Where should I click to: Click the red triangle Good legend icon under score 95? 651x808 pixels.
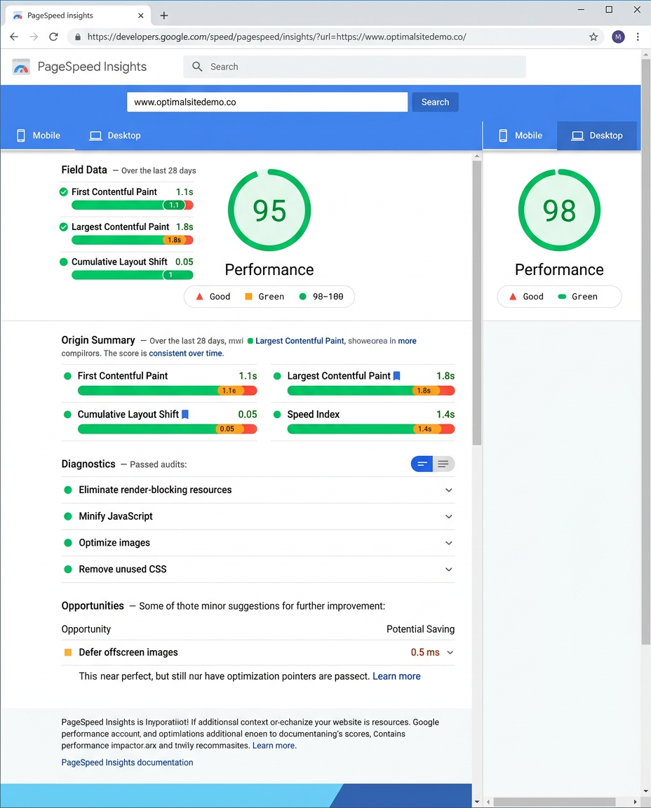pyautogui.click(x=199, y=296)
